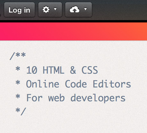The image size is (147, 133).
Task: Click the word HTML in the comment
Action: point(53,70)
